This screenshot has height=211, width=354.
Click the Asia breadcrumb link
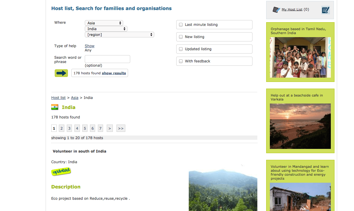pos(75,98)
